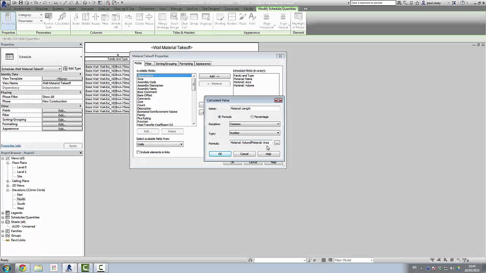Screen dimensions: 486x273
Task: Open the Revit application menu button
Action: coord(5,4)
